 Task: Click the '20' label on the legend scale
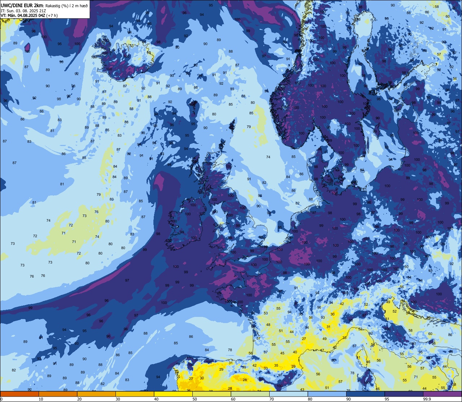pyautogui.click(x=79, y=399)
